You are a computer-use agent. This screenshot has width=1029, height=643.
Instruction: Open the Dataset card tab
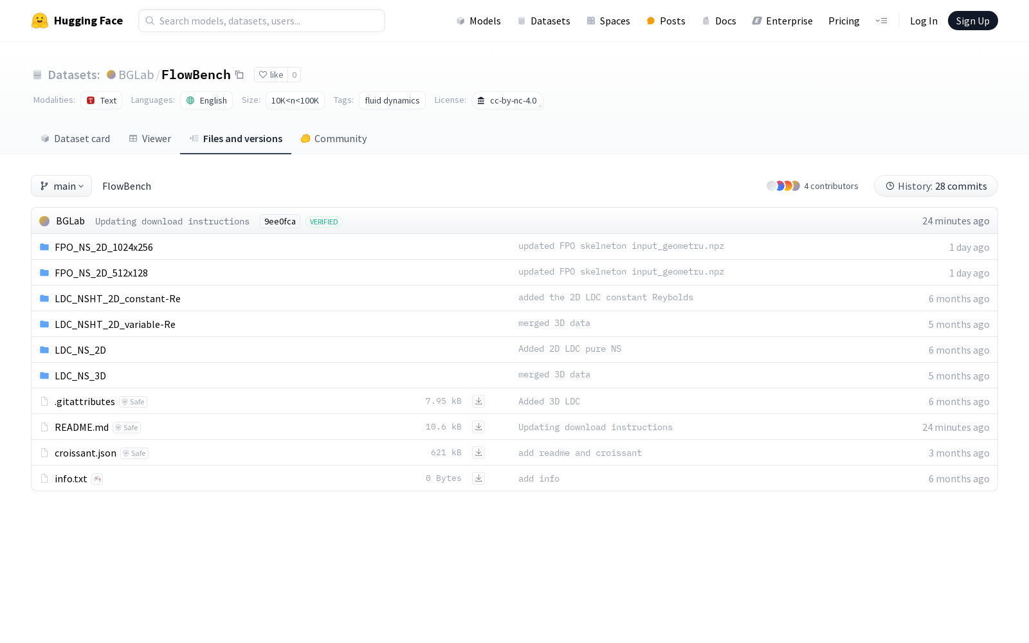point(75,139)
